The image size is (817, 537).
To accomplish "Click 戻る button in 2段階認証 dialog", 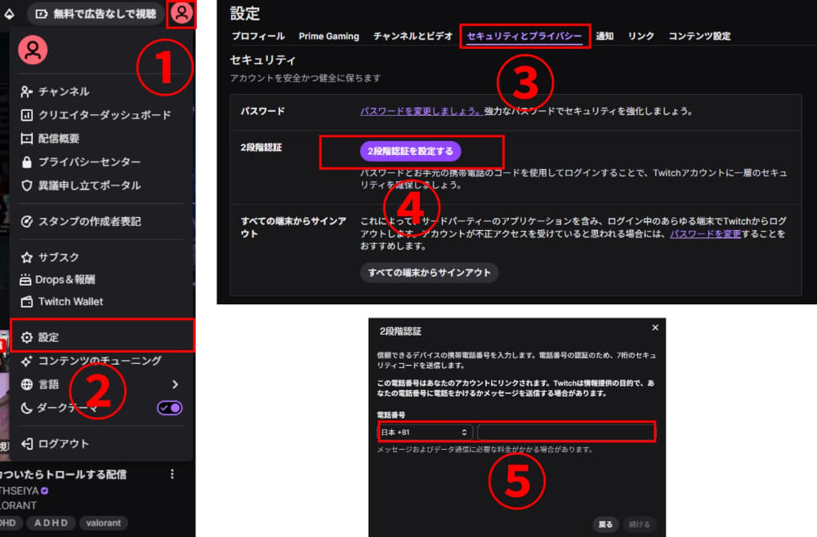I will (x=605, y=524).
